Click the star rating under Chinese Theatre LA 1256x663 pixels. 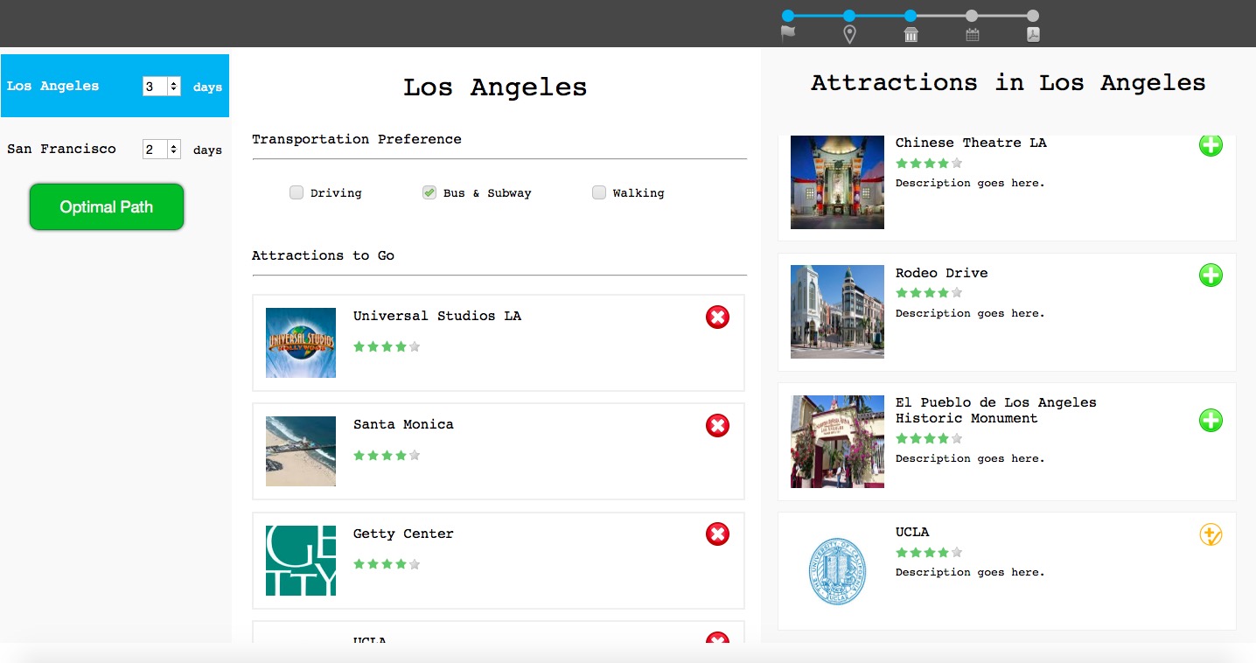(929, 163)
